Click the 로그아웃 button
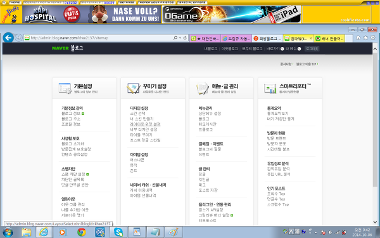The image size is (380, 238). (x=312, y=49)
